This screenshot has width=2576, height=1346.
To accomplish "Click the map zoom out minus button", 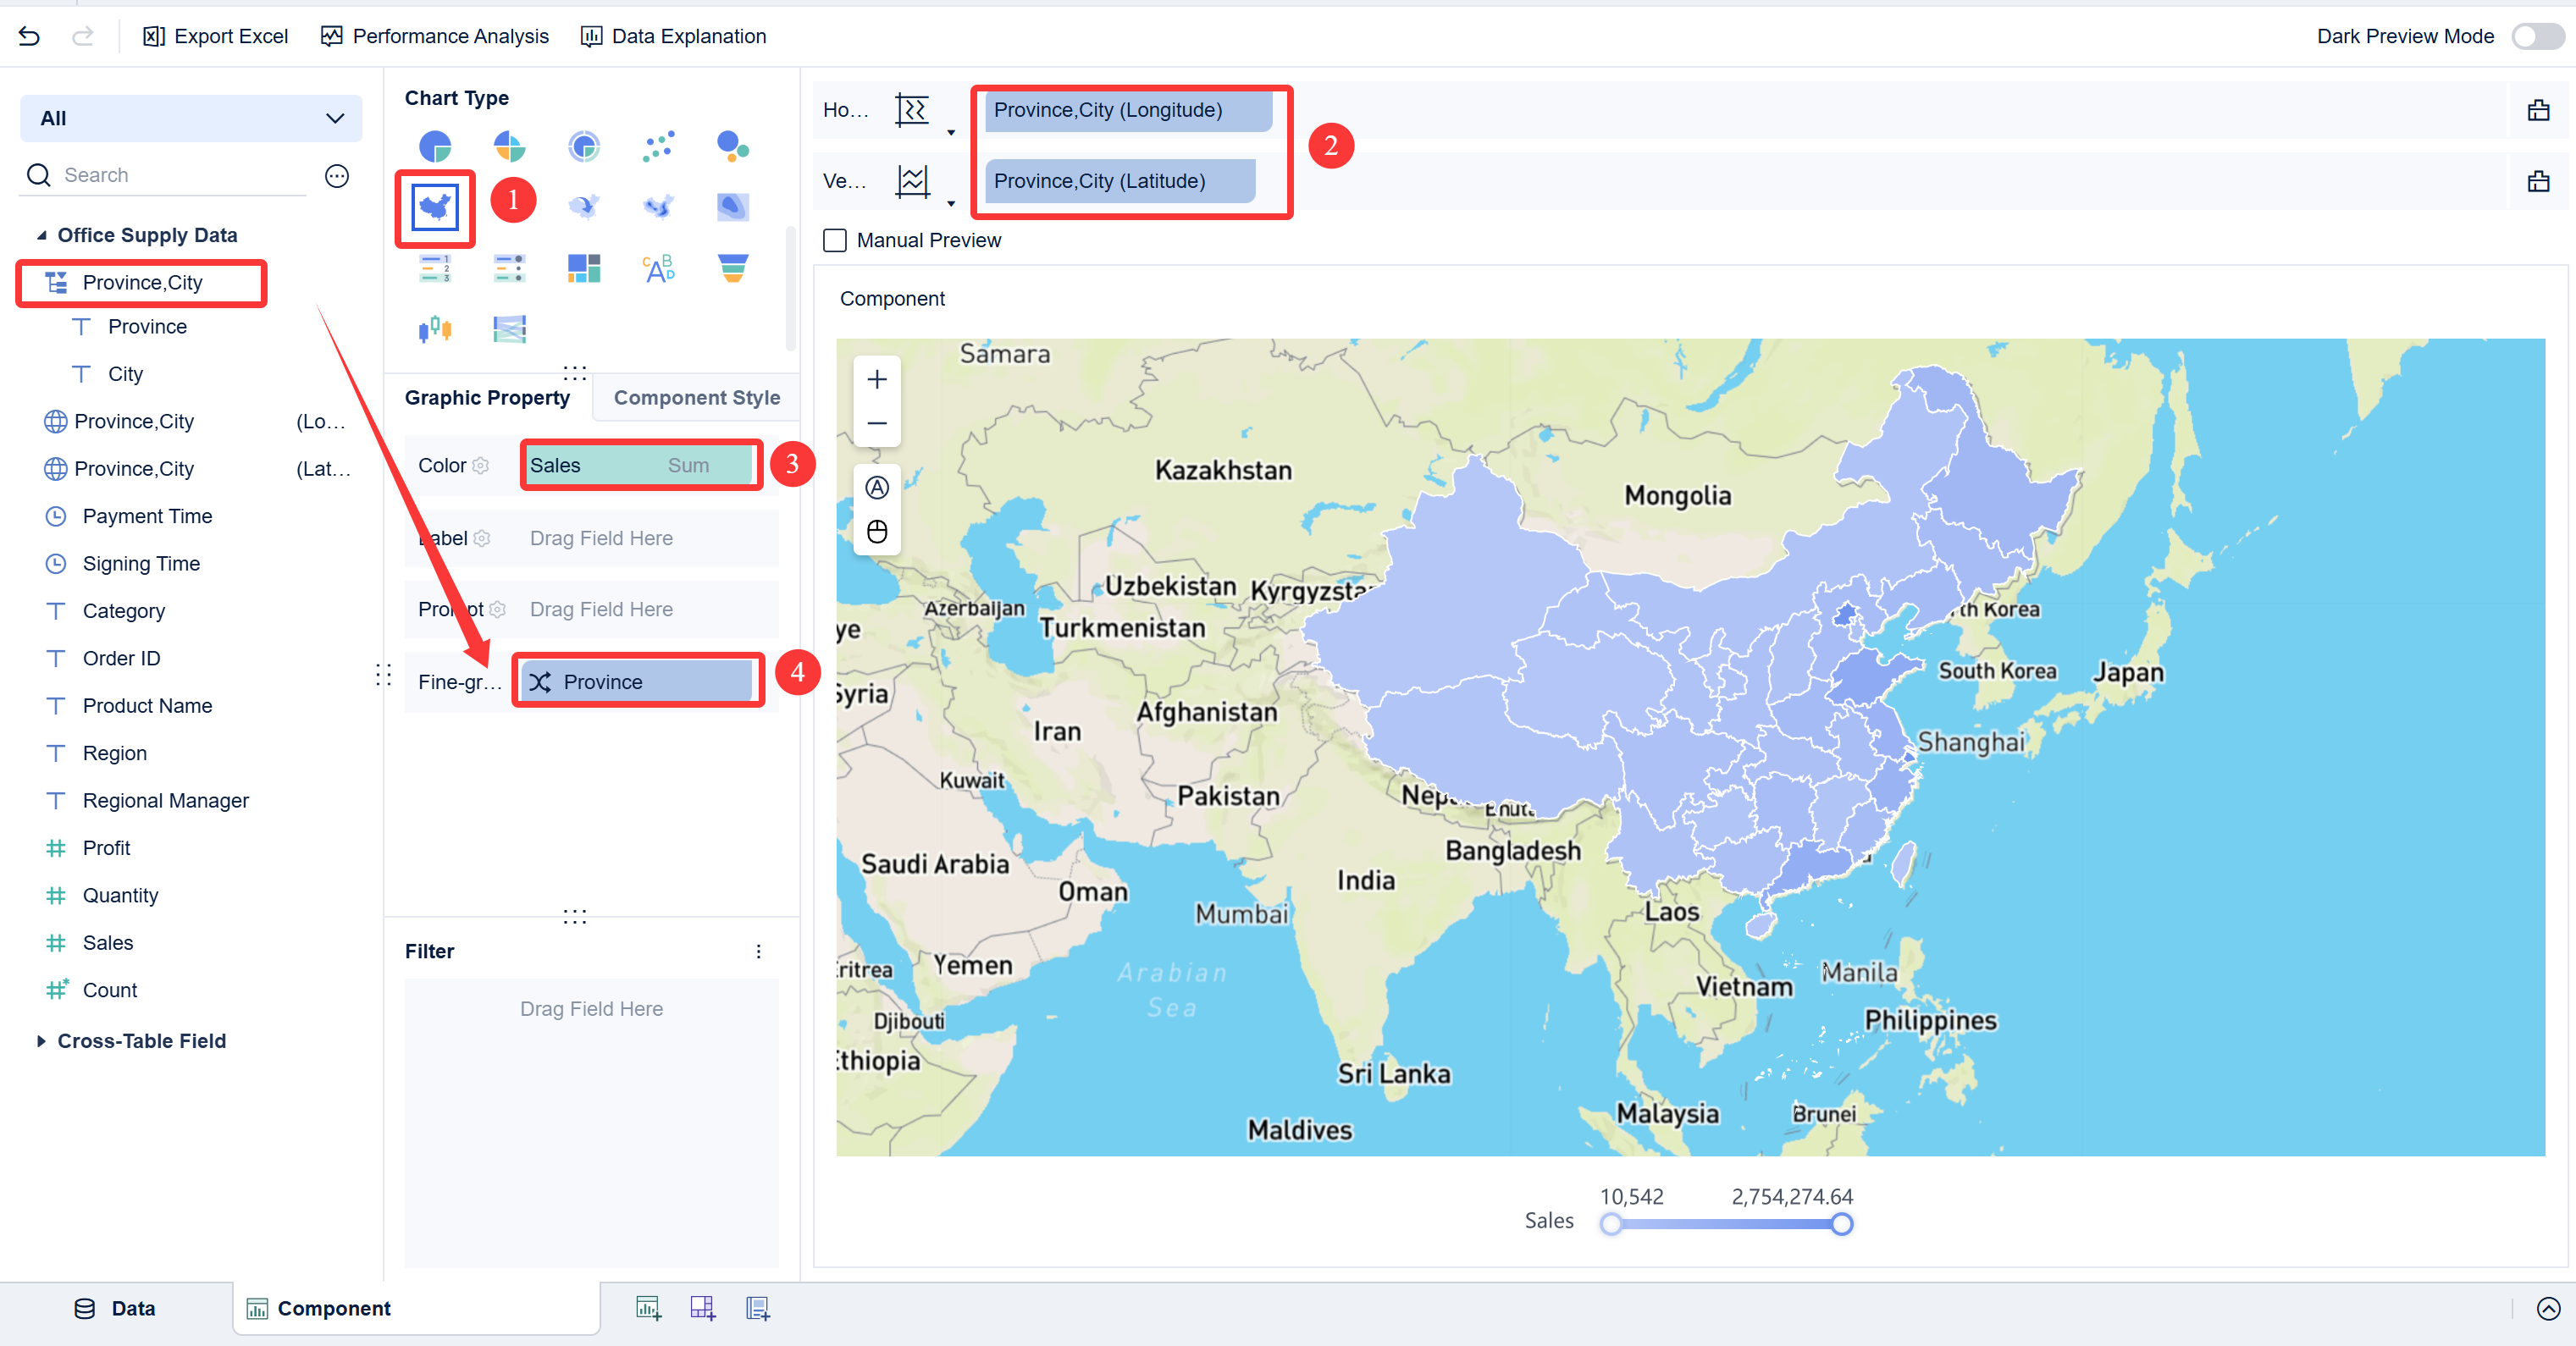I will [x=876, y=423].
